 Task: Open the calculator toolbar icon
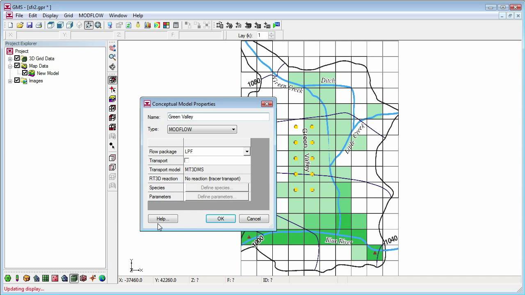(x=176, y=25)
